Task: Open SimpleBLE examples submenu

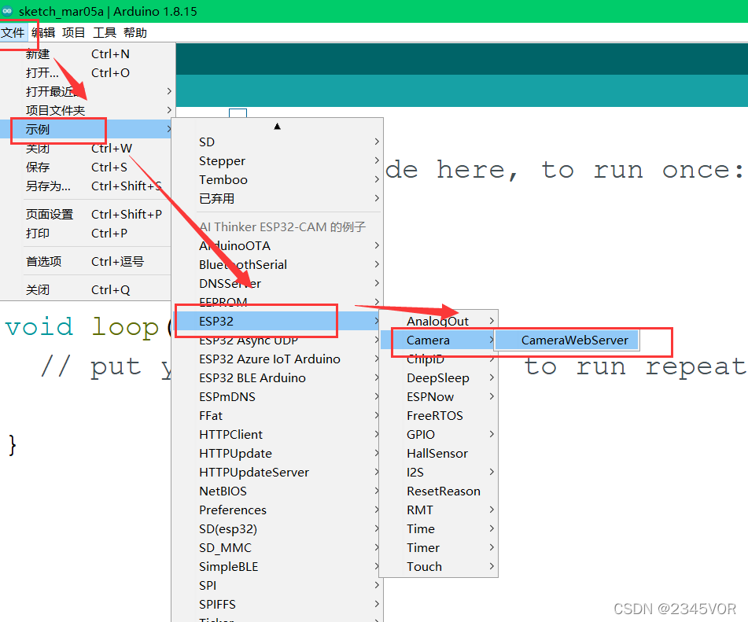Action: (277, 566)
